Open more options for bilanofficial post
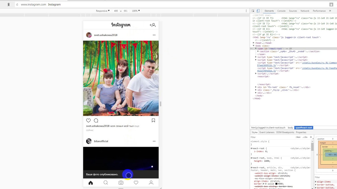Viewport: 337px width, 189px height. [x=154, y=141]
